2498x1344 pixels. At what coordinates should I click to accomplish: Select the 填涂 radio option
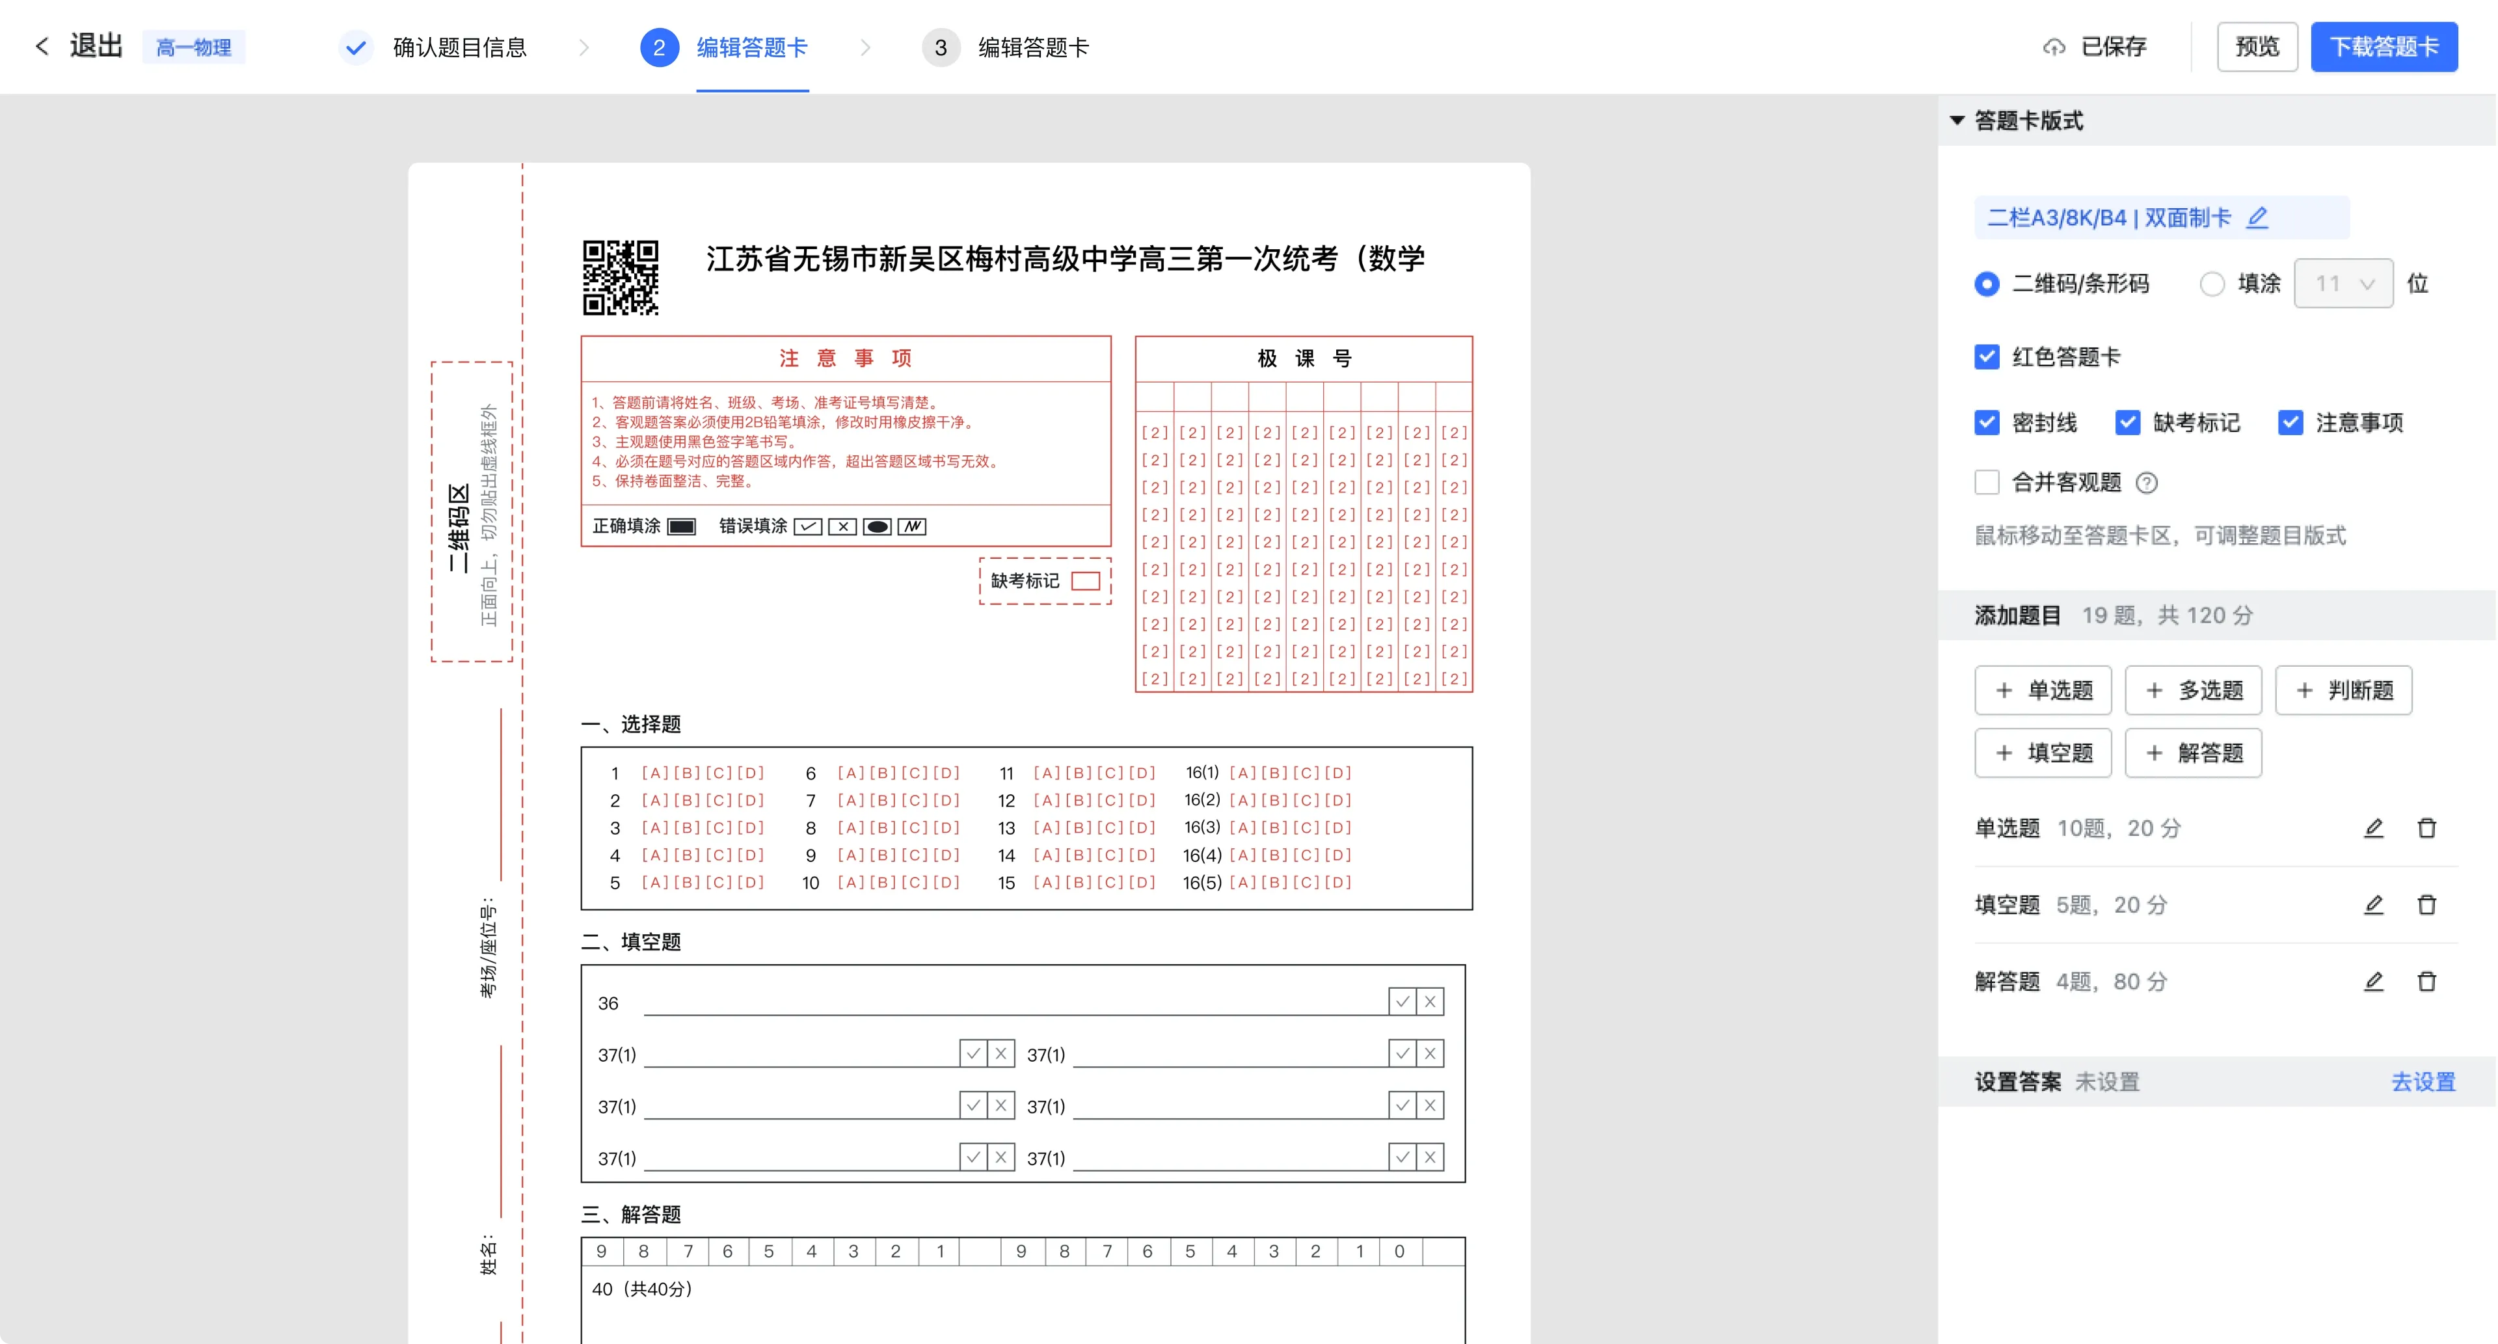pos(2212,284)
